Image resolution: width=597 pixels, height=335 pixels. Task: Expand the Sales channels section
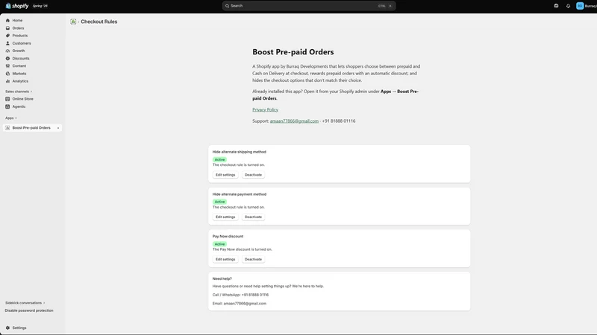[18, 92]
